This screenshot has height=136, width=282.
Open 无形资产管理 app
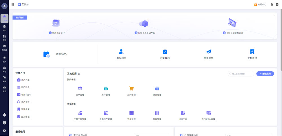coord(106,113)
